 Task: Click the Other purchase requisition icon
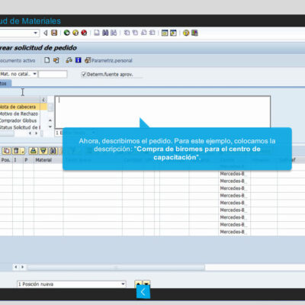pos(56,60)
